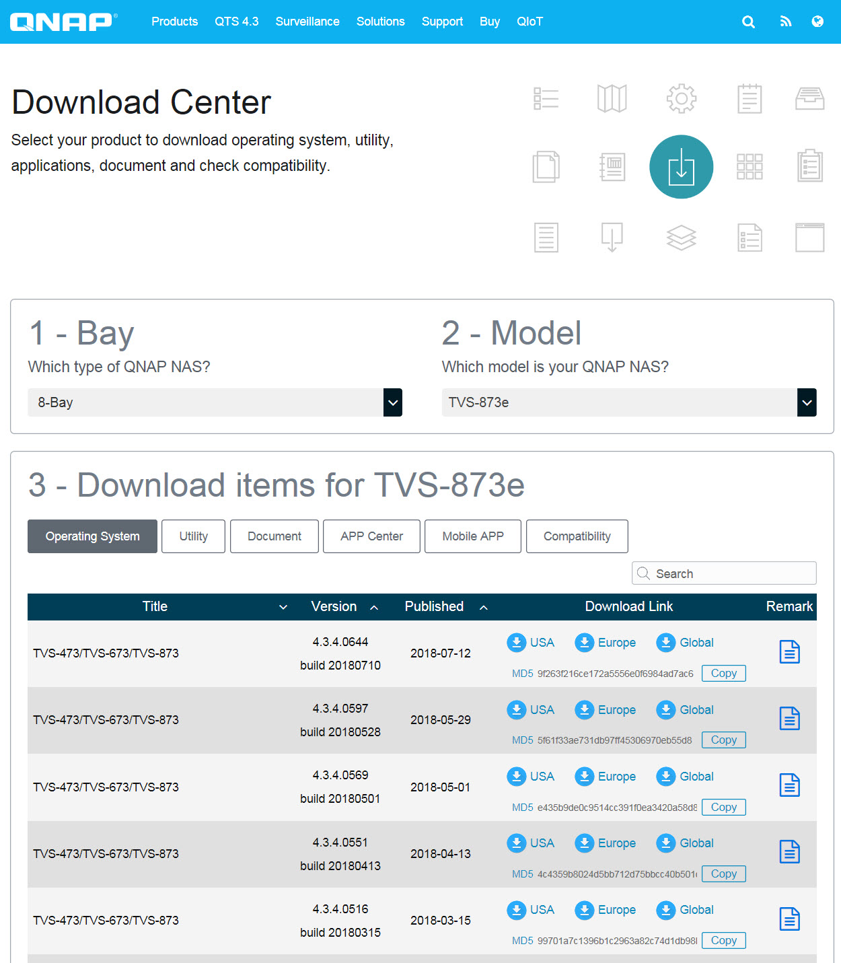Image resolution: width=841 pixels, height=963 pixels.
Task: Open remark document for version 4.3.4.0569
Action: pyautogui.click(x=790, y=785)
